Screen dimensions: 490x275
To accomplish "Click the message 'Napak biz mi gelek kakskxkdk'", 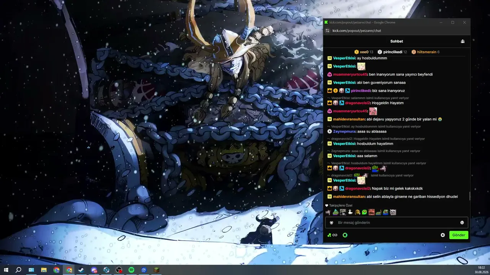I will pyautogui.click(x=397, y=189).
